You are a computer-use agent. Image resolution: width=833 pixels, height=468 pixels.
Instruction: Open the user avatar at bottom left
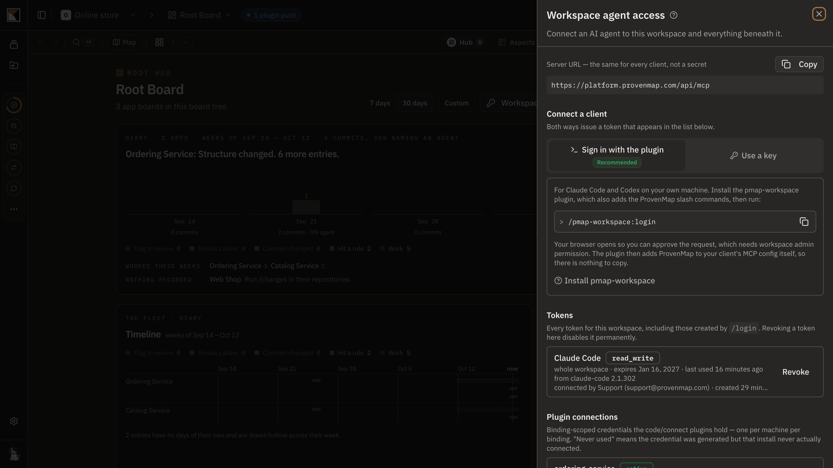pos(14,454)
